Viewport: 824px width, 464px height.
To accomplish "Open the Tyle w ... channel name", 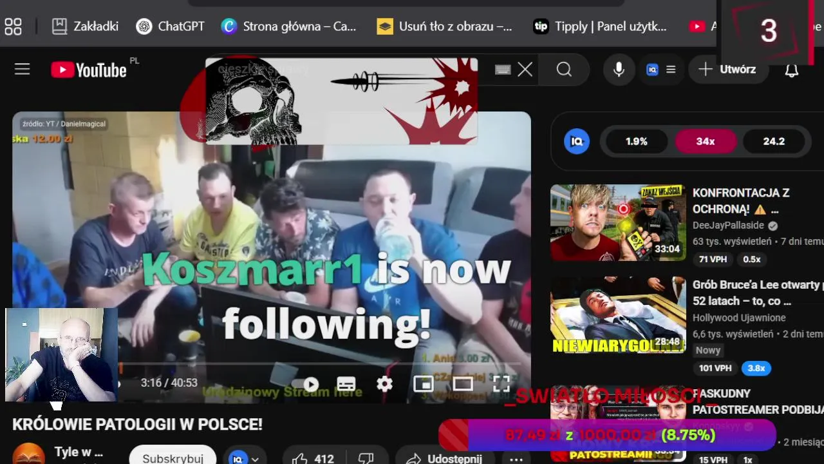I will pos(79,452).
